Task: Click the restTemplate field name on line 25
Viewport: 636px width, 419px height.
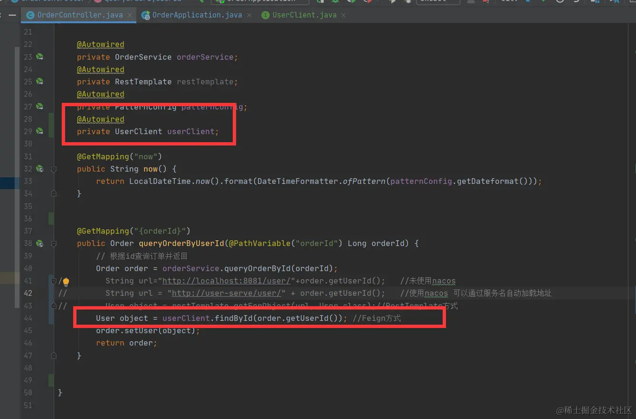Action: [205, 82]
